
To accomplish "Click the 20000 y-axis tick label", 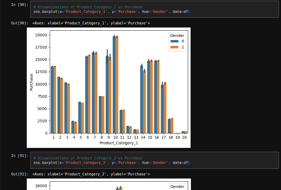I will click(x=41, y=35).
